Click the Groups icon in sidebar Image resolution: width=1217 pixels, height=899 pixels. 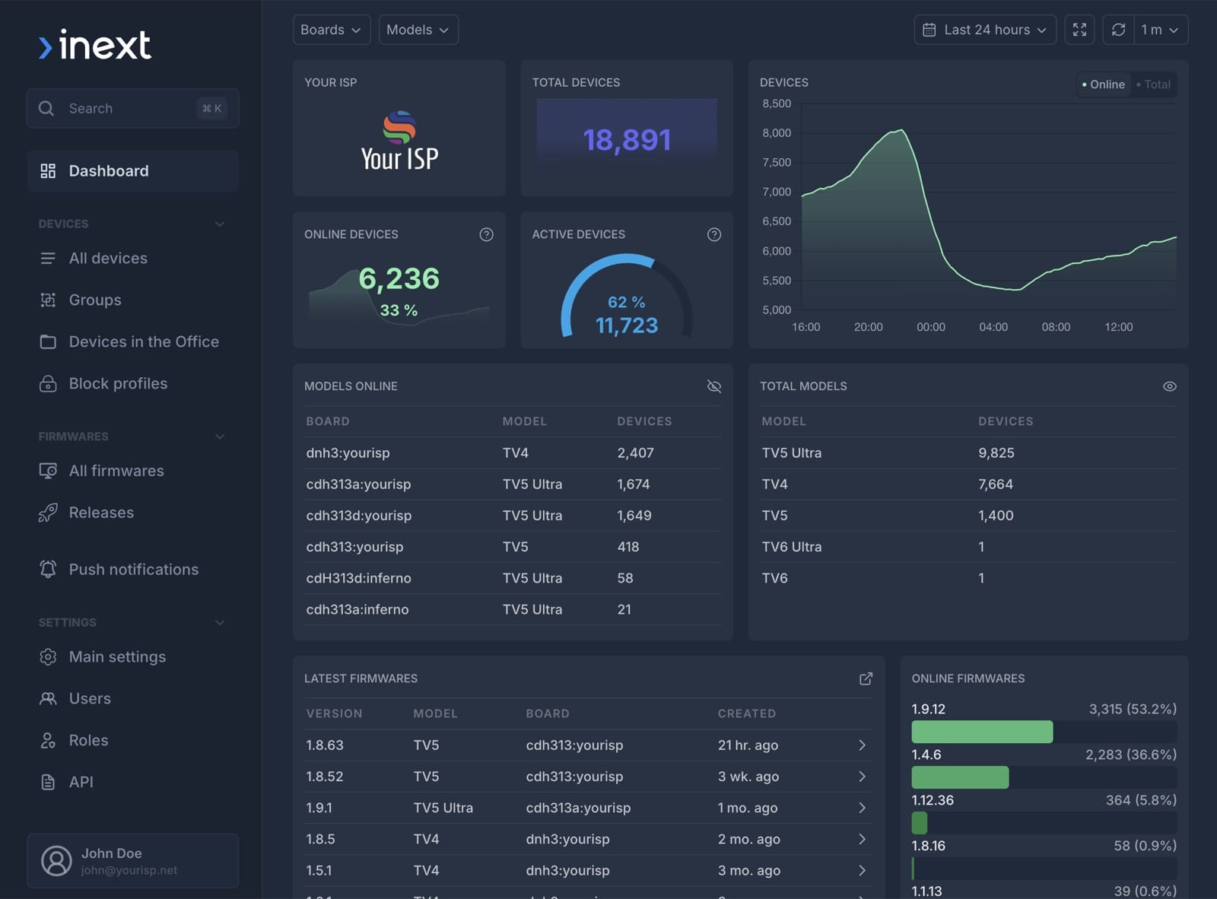[x=48, y=300]
